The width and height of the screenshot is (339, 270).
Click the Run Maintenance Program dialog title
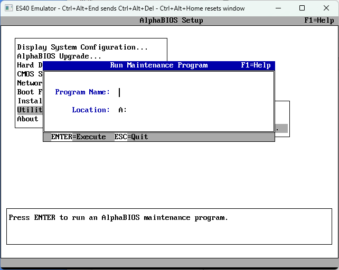(x=159, y=65)
